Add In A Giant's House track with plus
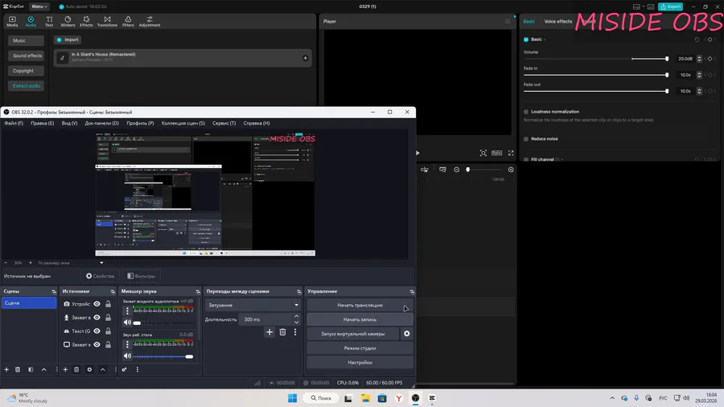Screen dimensions: 724x407 tap(305, 58)
